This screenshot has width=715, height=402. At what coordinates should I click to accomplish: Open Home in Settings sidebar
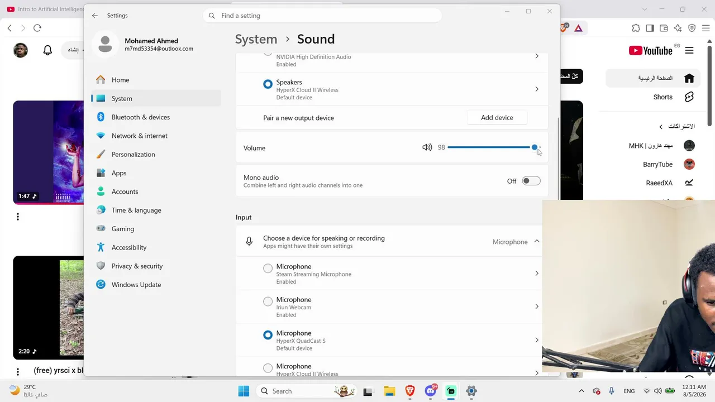click(156, 80)
